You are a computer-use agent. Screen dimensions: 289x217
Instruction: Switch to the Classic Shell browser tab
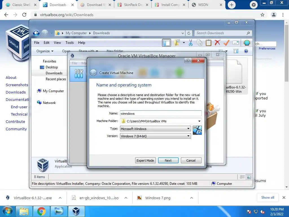click(21, 5)
